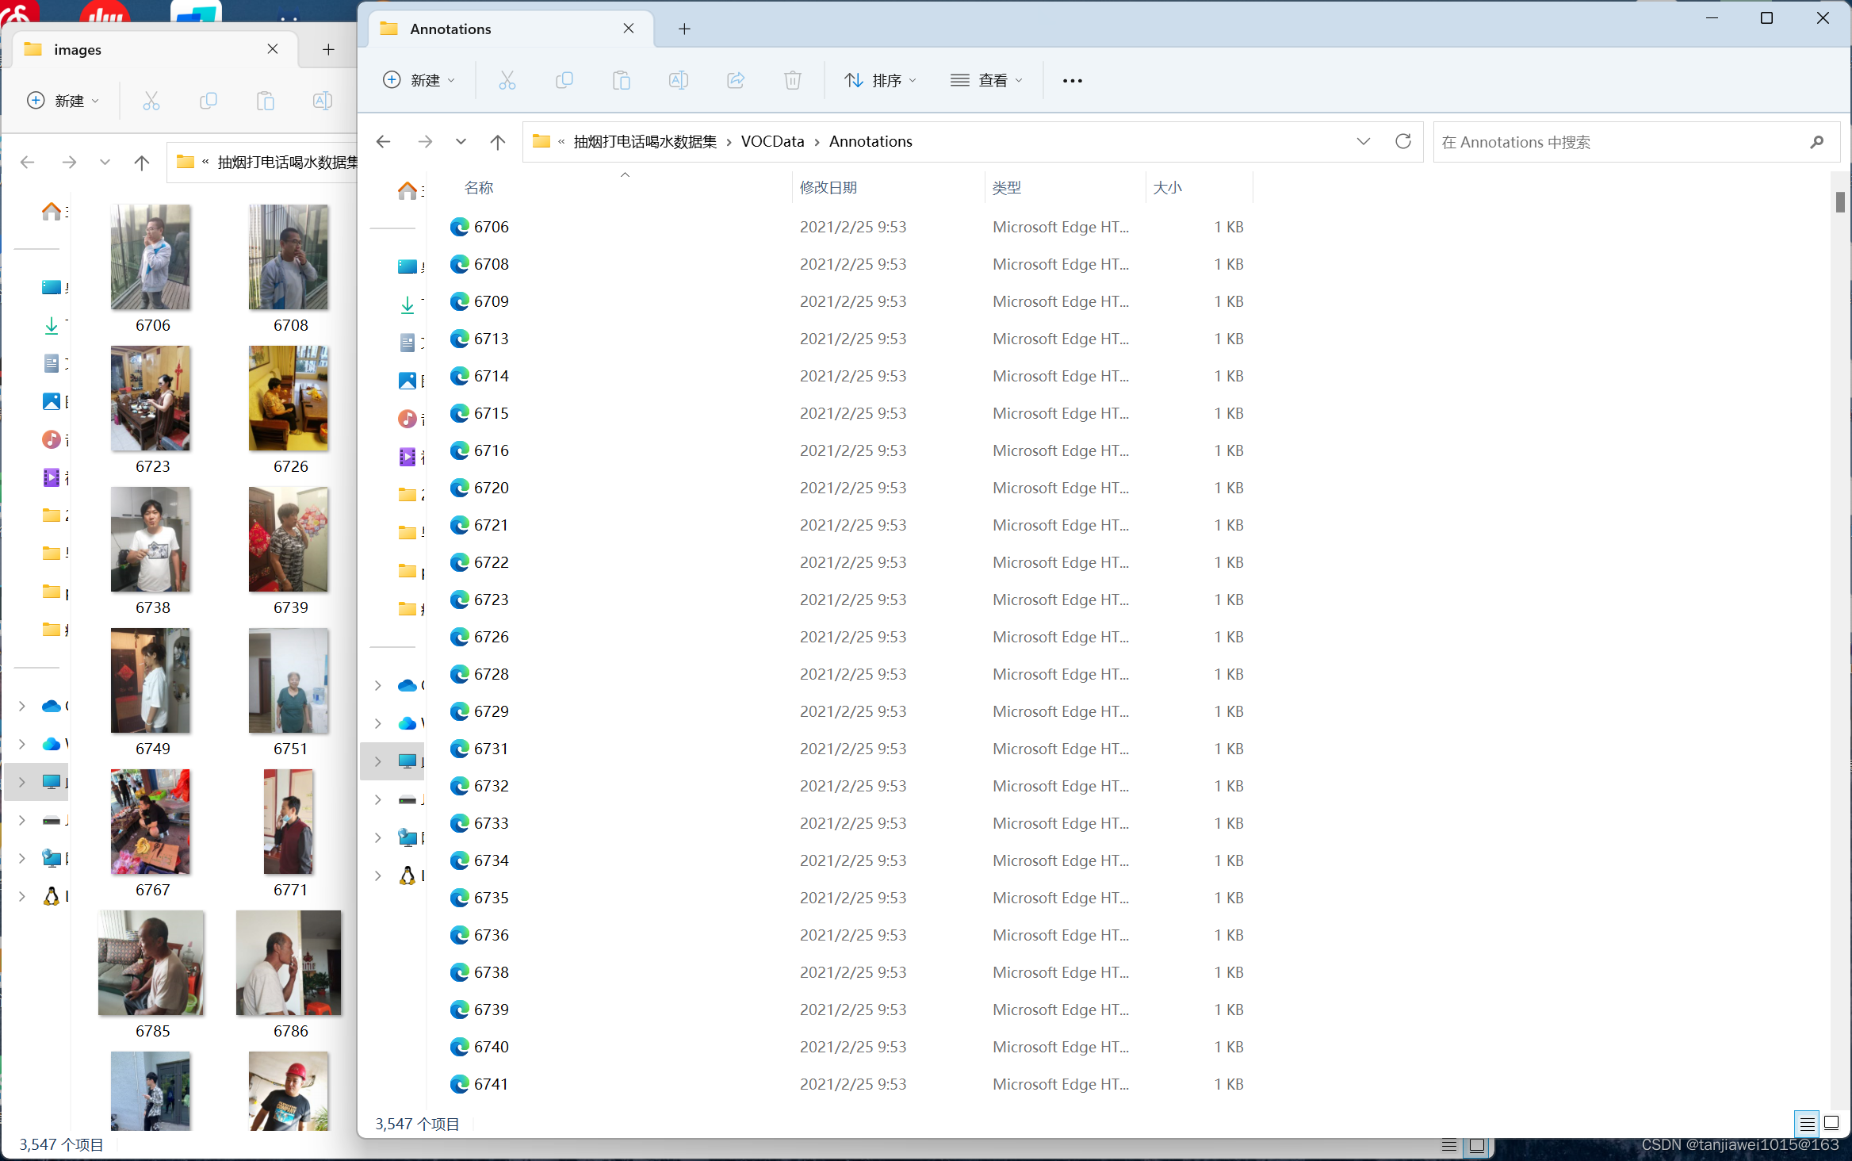Click the Cut icon in Annotations toolbar
1852x1161 pixels.
coord(507,80)
